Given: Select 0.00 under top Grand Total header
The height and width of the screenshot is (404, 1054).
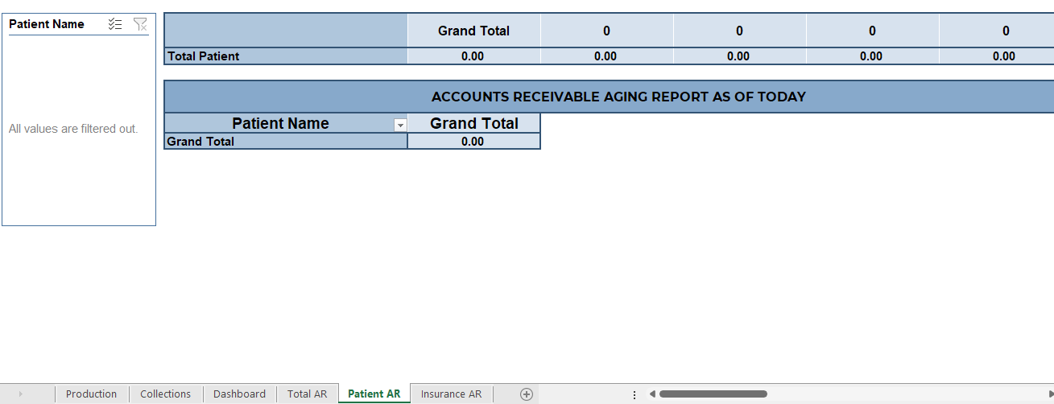Looking at the screenshot, I should click(x=473, y=56).
